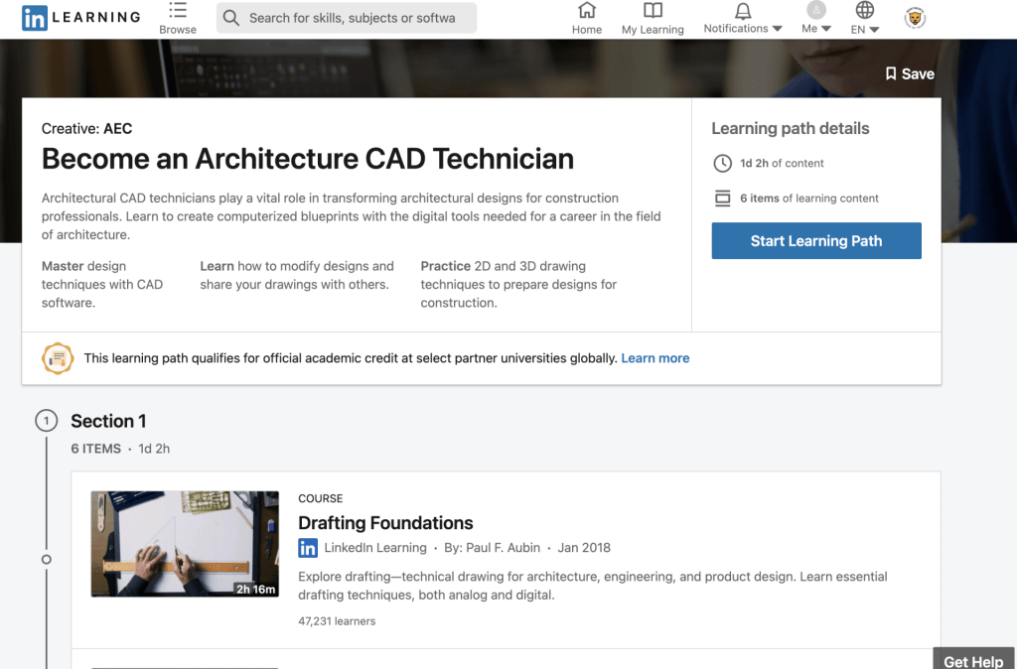Click the academic credit certificate badge
Image resolution: width=1017 pixels, height=669 pixels.
[x=58, y=358]
